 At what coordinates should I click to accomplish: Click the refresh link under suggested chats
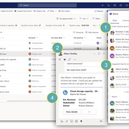point(126,92)
